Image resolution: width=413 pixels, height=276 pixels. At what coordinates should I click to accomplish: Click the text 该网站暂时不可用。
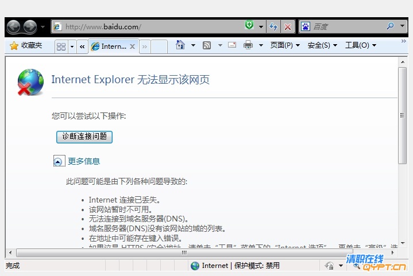point(121,209)
